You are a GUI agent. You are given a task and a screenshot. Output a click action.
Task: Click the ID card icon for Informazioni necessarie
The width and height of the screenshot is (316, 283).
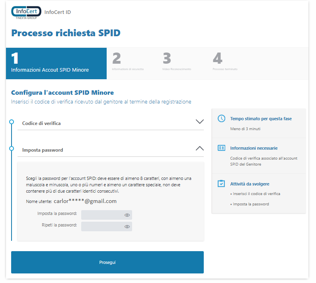coord(222,148)
